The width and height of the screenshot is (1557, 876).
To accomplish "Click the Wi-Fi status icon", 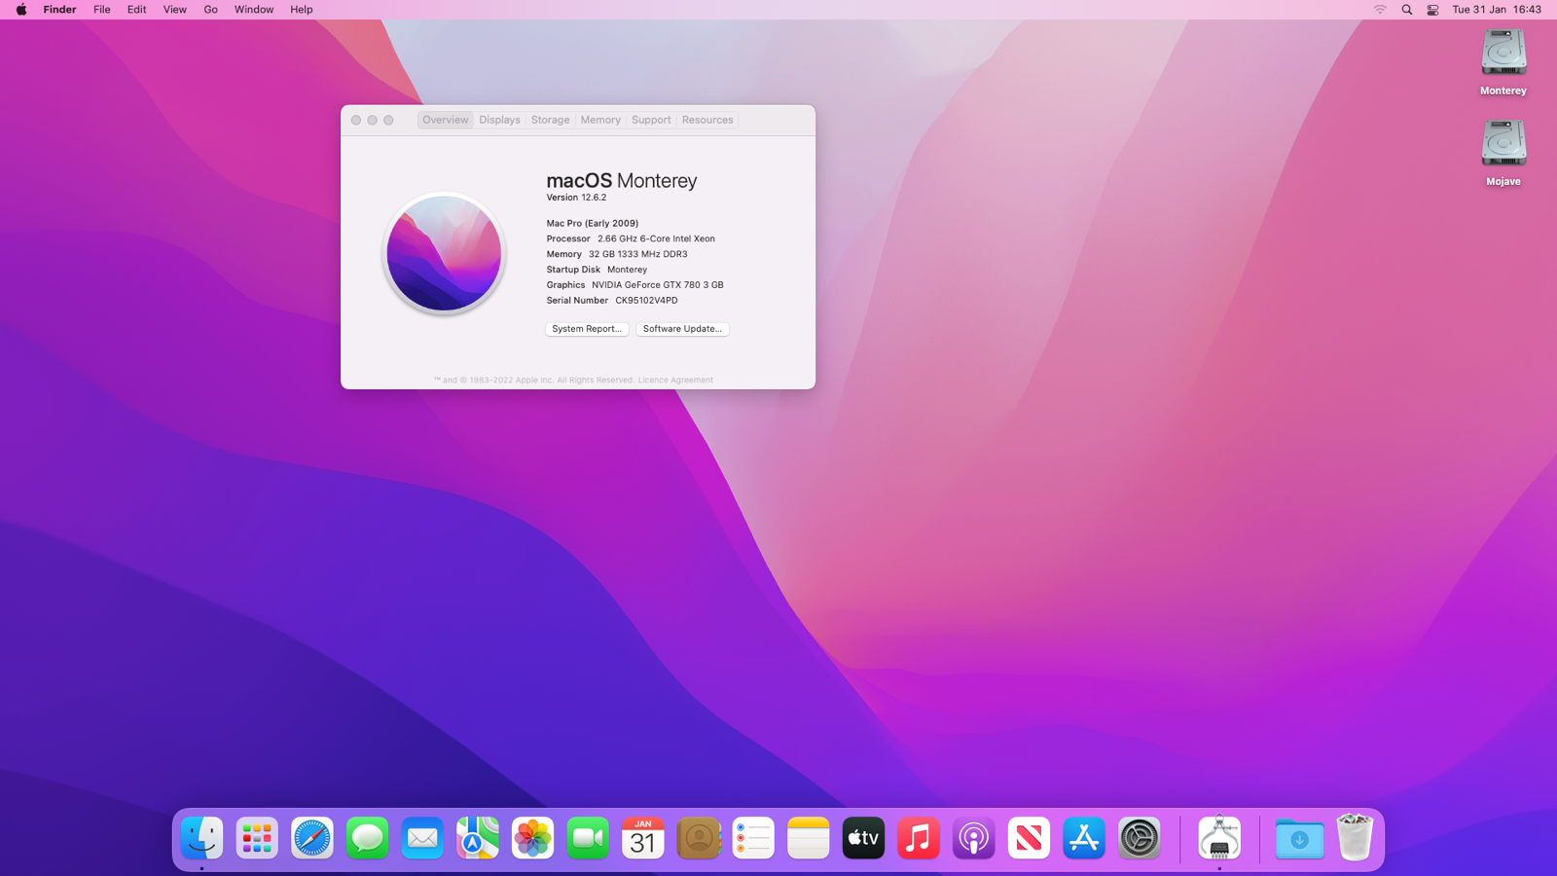I will point(1380,10).
